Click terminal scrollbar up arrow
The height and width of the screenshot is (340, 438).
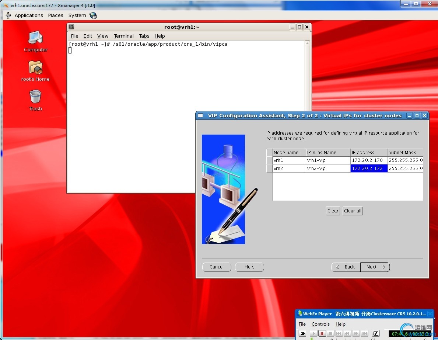pos(307,44)
